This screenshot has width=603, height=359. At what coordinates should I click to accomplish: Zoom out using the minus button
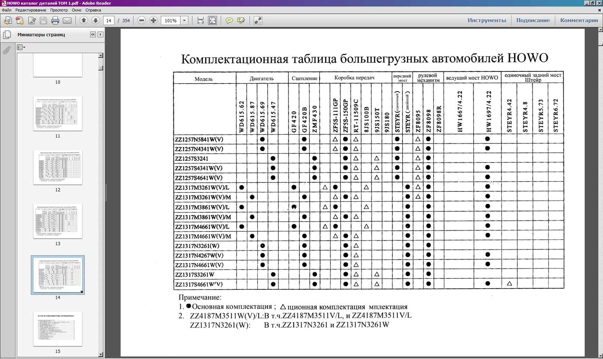click(141, 21)
